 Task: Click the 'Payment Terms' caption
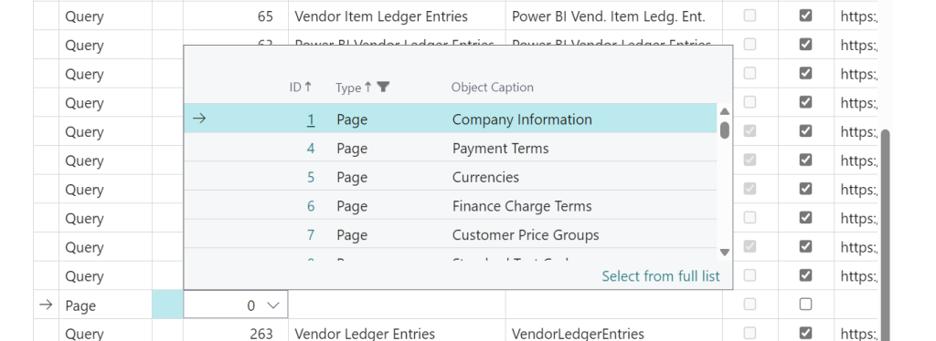tap(500, 149)
